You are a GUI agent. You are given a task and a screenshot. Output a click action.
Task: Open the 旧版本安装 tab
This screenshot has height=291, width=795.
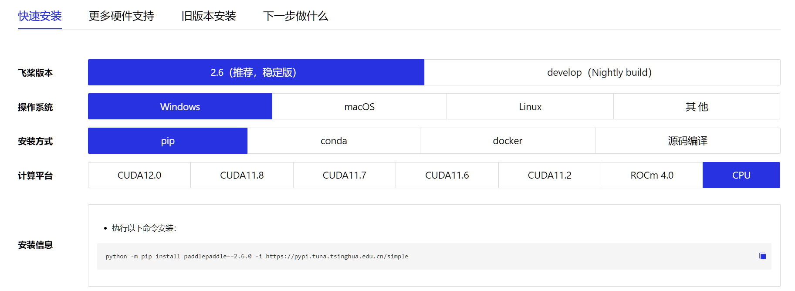click(209, 16)
